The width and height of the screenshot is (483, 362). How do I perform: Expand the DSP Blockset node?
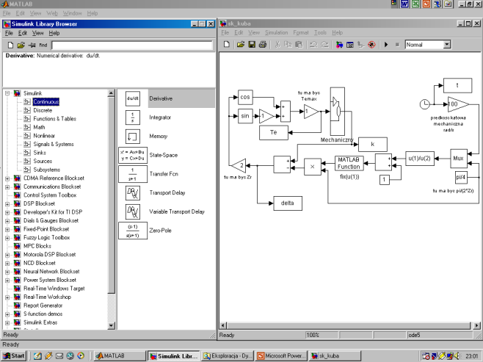7,203
